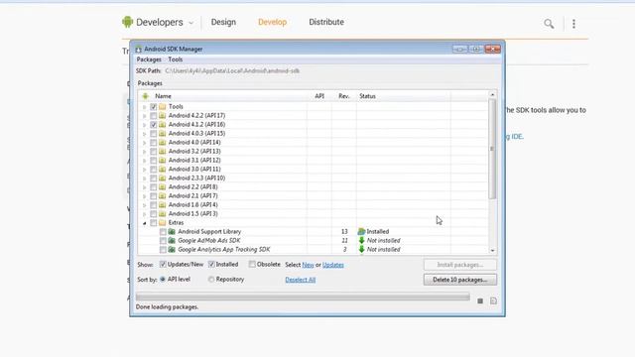635x357 pixels.
Task: Click the green Android icon in the Name column header
Action: [145, 96]
